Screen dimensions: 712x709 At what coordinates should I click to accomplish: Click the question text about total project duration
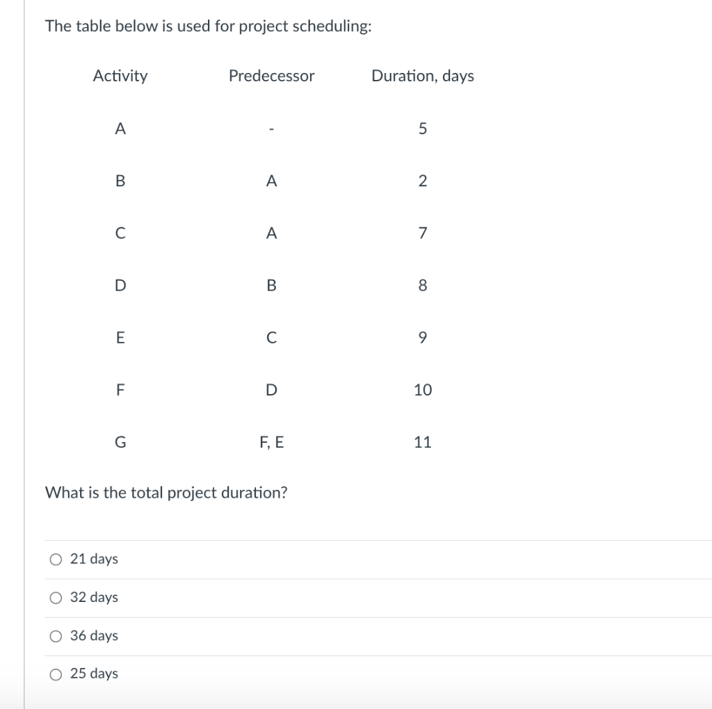click(x=167, y=493)
